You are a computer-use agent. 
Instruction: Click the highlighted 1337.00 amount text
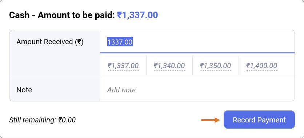[x=120, y=42]
